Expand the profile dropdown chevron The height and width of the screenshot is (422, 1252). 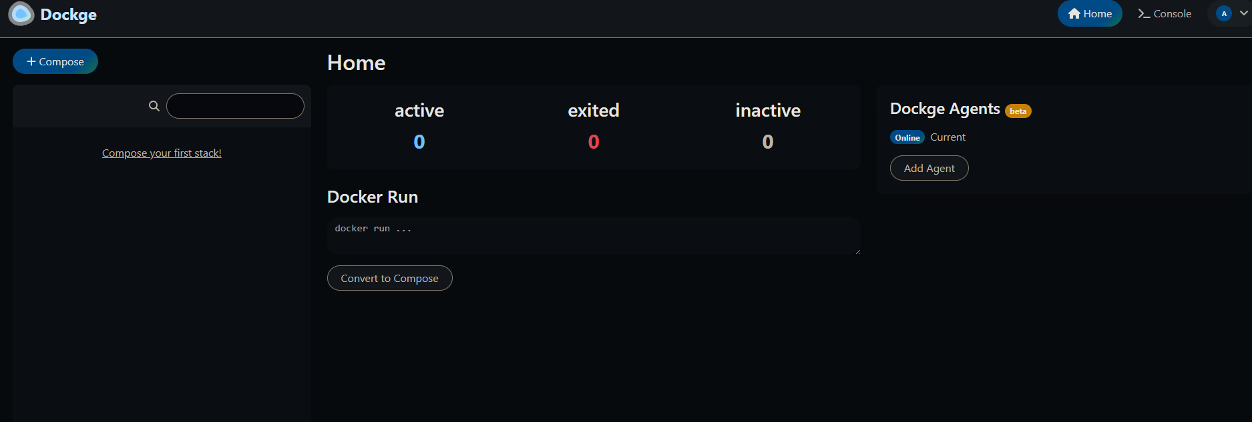coord(1243,13)
